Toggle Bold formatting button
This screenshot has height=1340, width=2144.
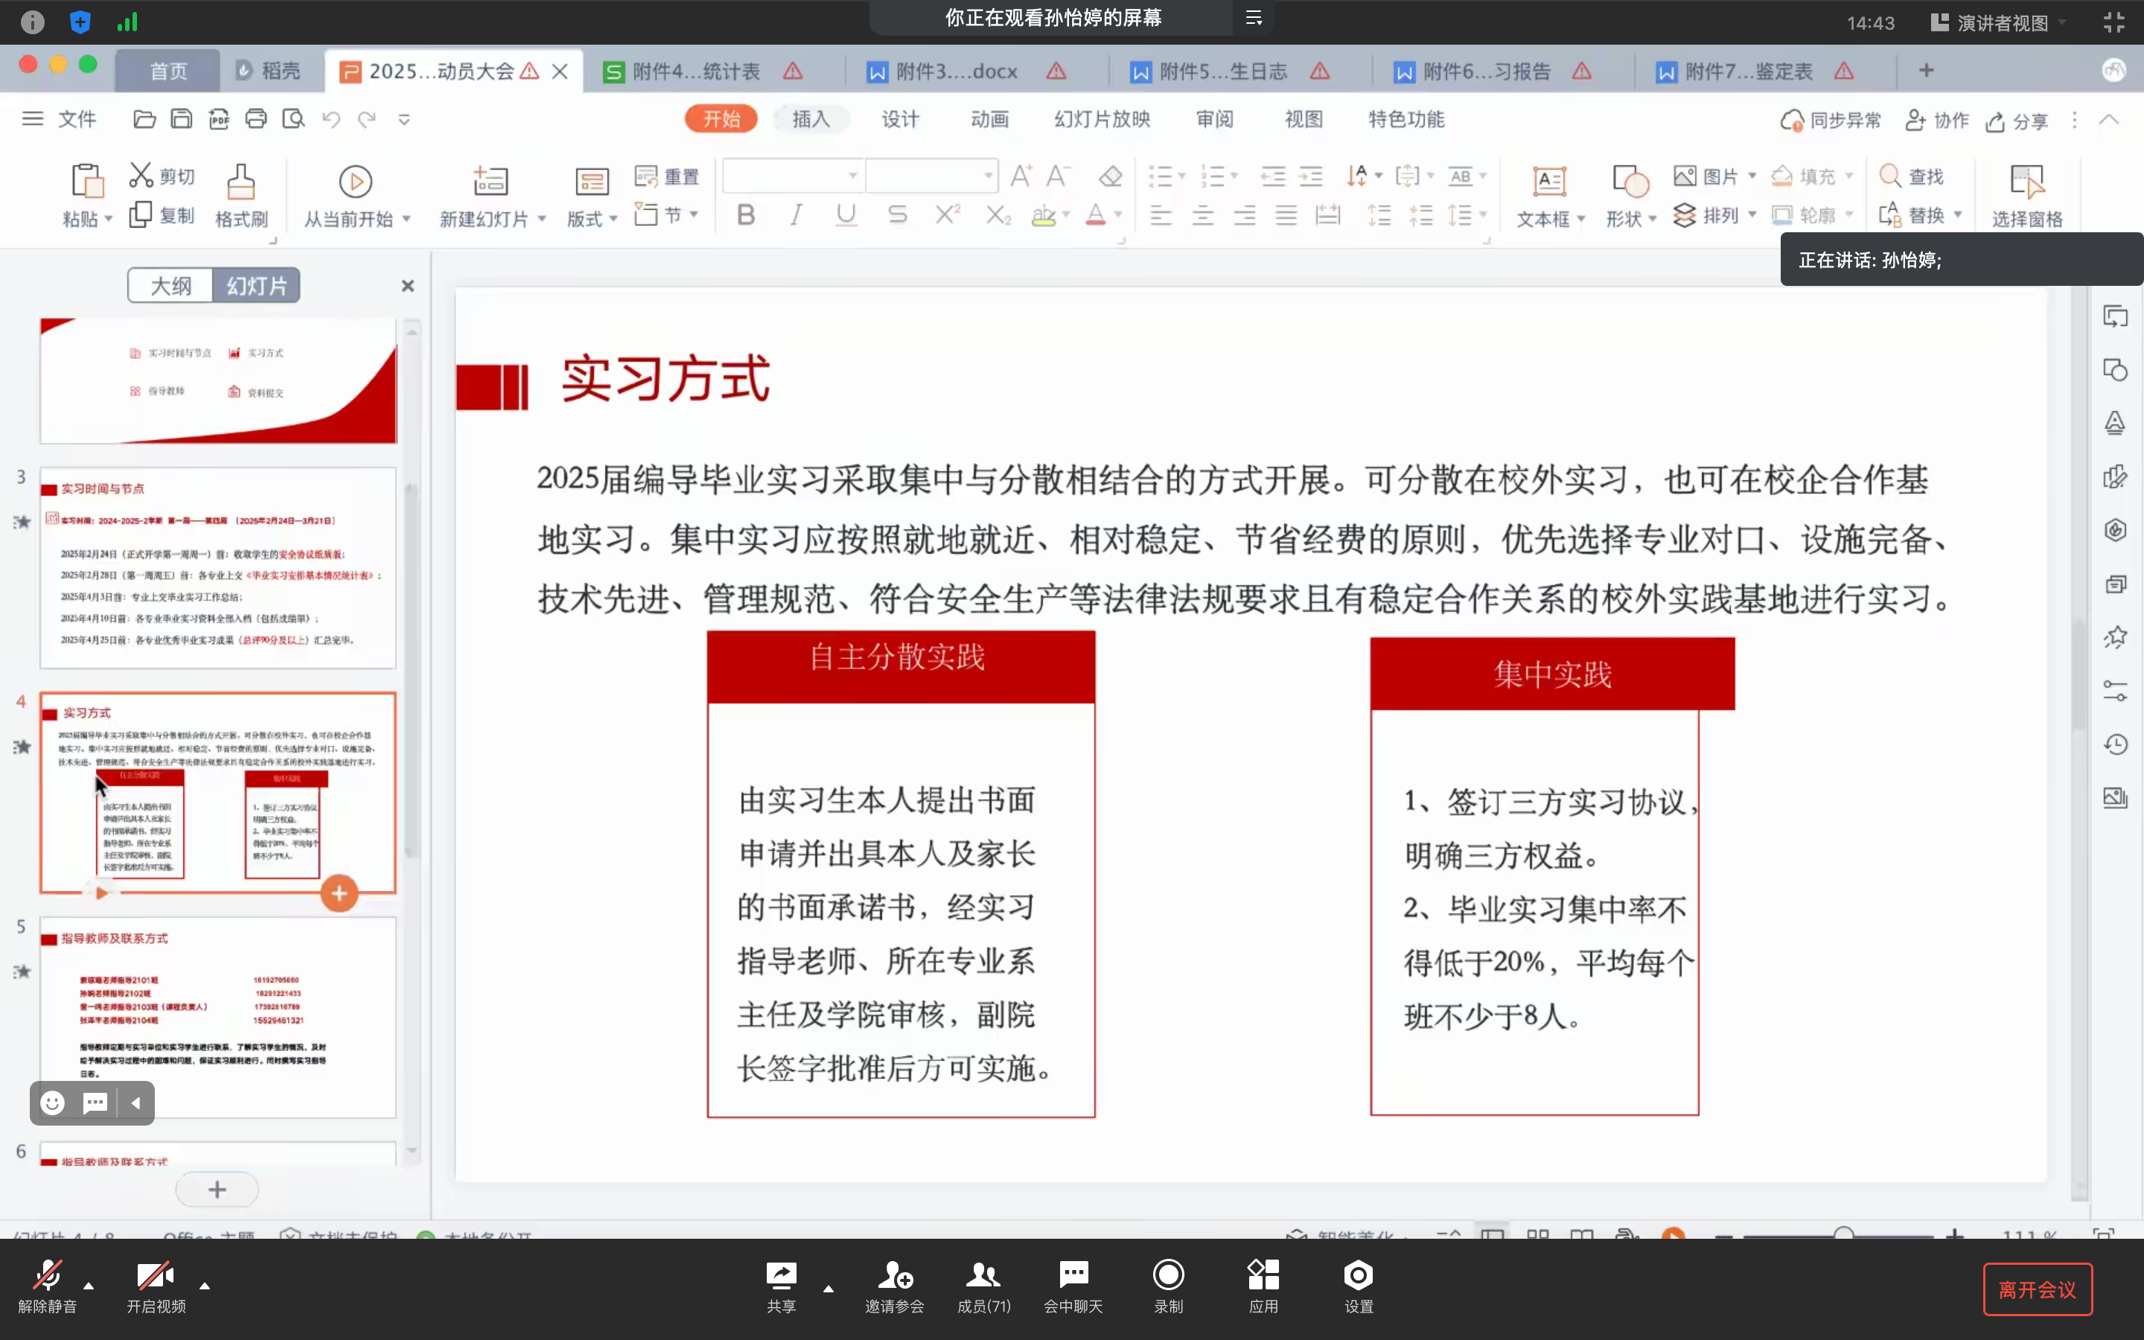(x=746, y=214)
